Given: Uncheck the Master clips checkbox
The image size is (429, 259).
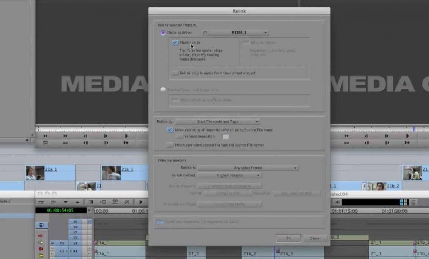Looking at the screenshot, I should pyautogui.click(x=175, y=43).
